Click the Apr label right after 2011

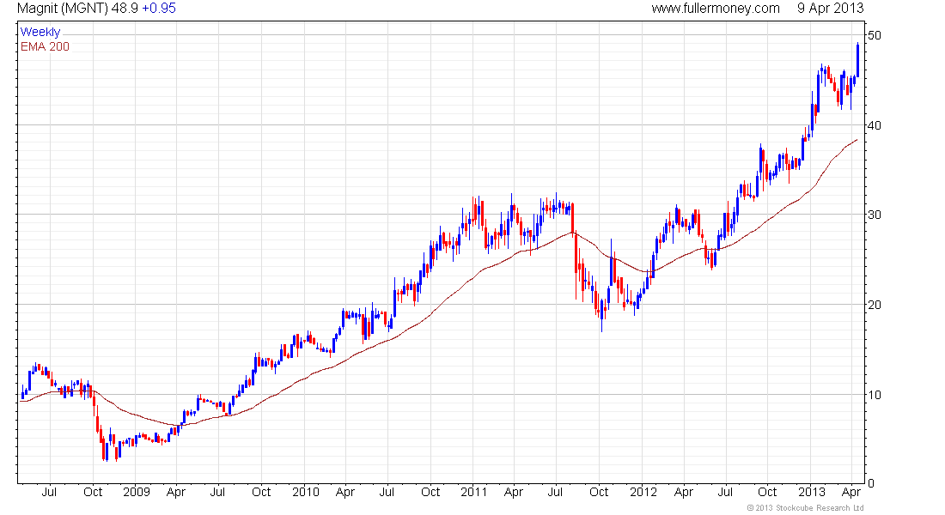pos(514,493)
